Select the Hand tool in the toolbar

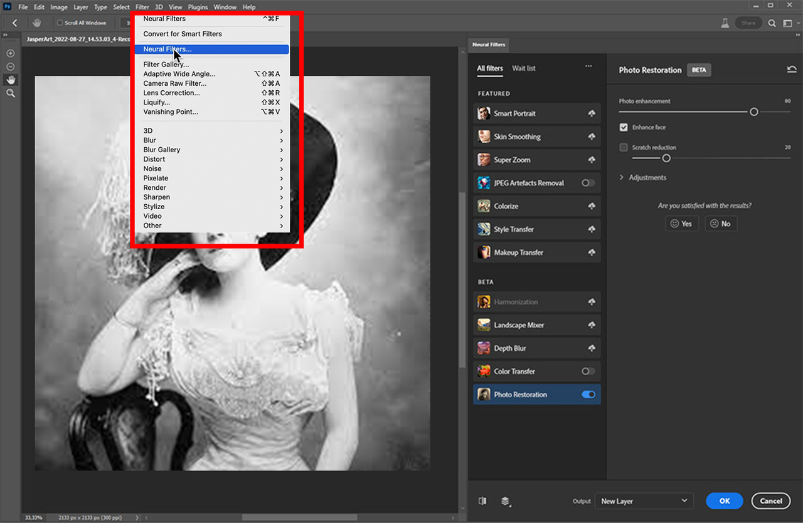coord(10,80)
